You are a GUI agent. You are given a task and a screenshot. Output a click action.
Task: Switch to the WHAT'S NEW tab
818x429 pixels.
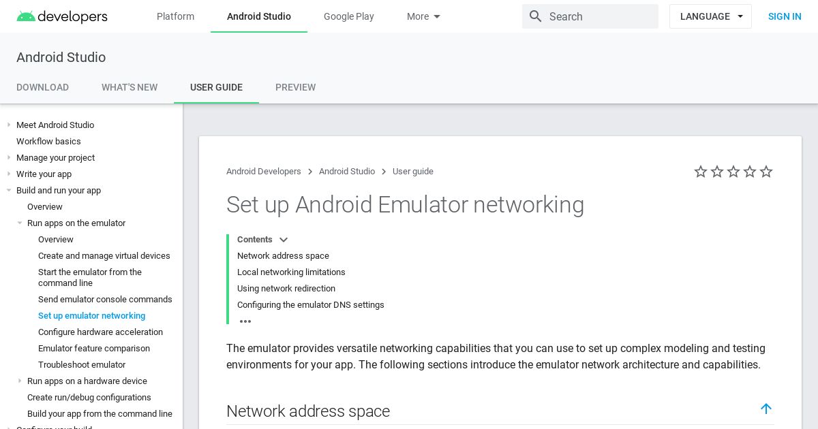(130, 87)
